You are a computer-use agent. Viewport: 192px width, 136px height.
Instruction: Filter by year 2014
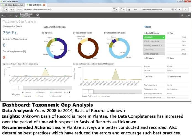coord(178,37)
